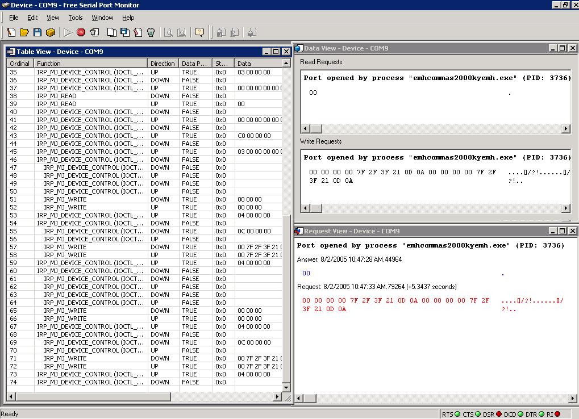Click the grayed lock window toolbar icon
The width and height of the screenshot is (579, 419).
click(221, 32)
